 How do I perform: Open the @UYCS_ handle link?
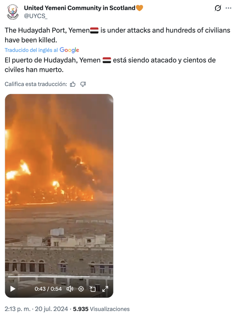pyautogui.click(x=36, y=16)
